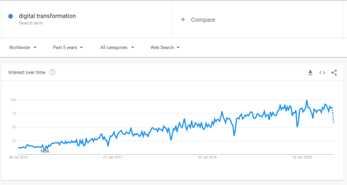Open the embed code icon
Image resolution: width=347 pixels, height=185 pixels.
coord(322,73)
